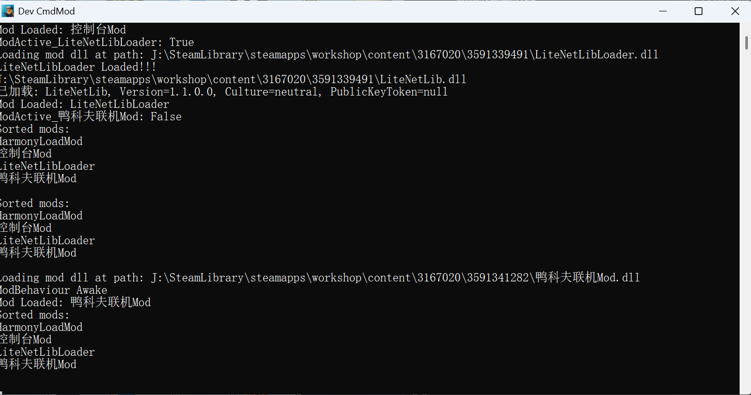Click the "Mod Loaded: 控制台Mod" log line
Screen dimensions: 751x395
[x=63, y=30]
